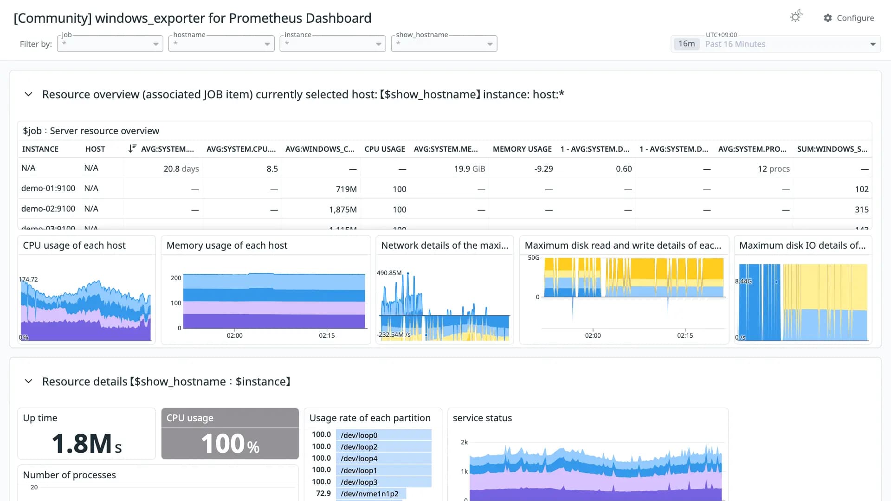Open the hostname filter dropdown

(221, 44)
